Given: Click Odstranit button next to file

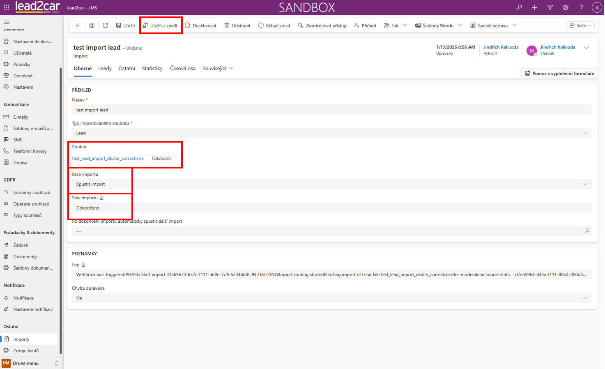Looking at the screenshot, I should (x=161, y=159).
